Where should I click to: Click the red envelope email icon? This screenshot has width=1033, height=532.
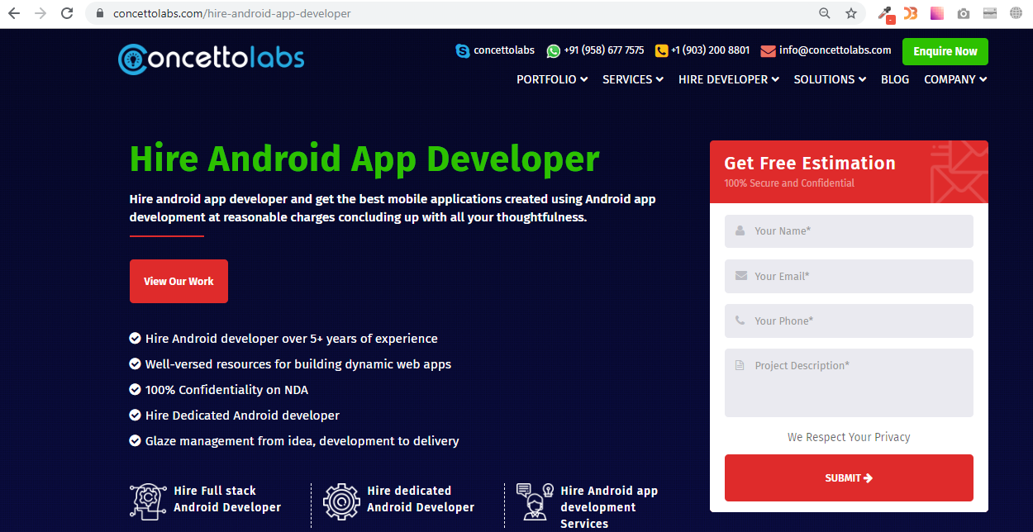click(768, 50)
